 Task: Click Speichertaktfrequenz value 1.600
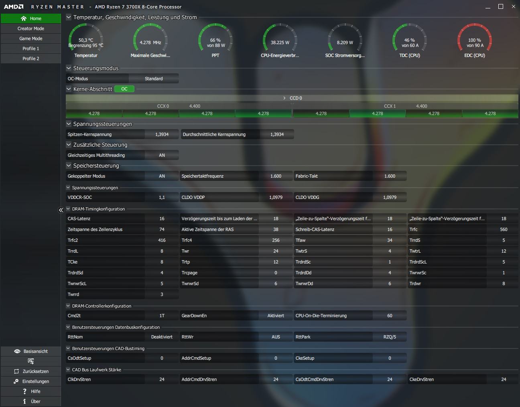click(276, 176)
